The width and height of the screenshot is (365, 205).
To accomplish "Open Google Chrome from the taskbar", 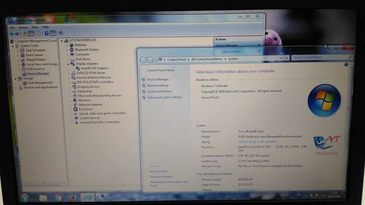I will click(57, 198).
